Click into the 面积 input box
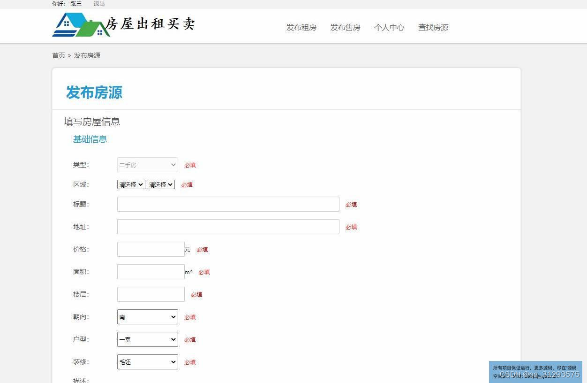Viewport: 587px width, 383px height. [x=151, y=272]
